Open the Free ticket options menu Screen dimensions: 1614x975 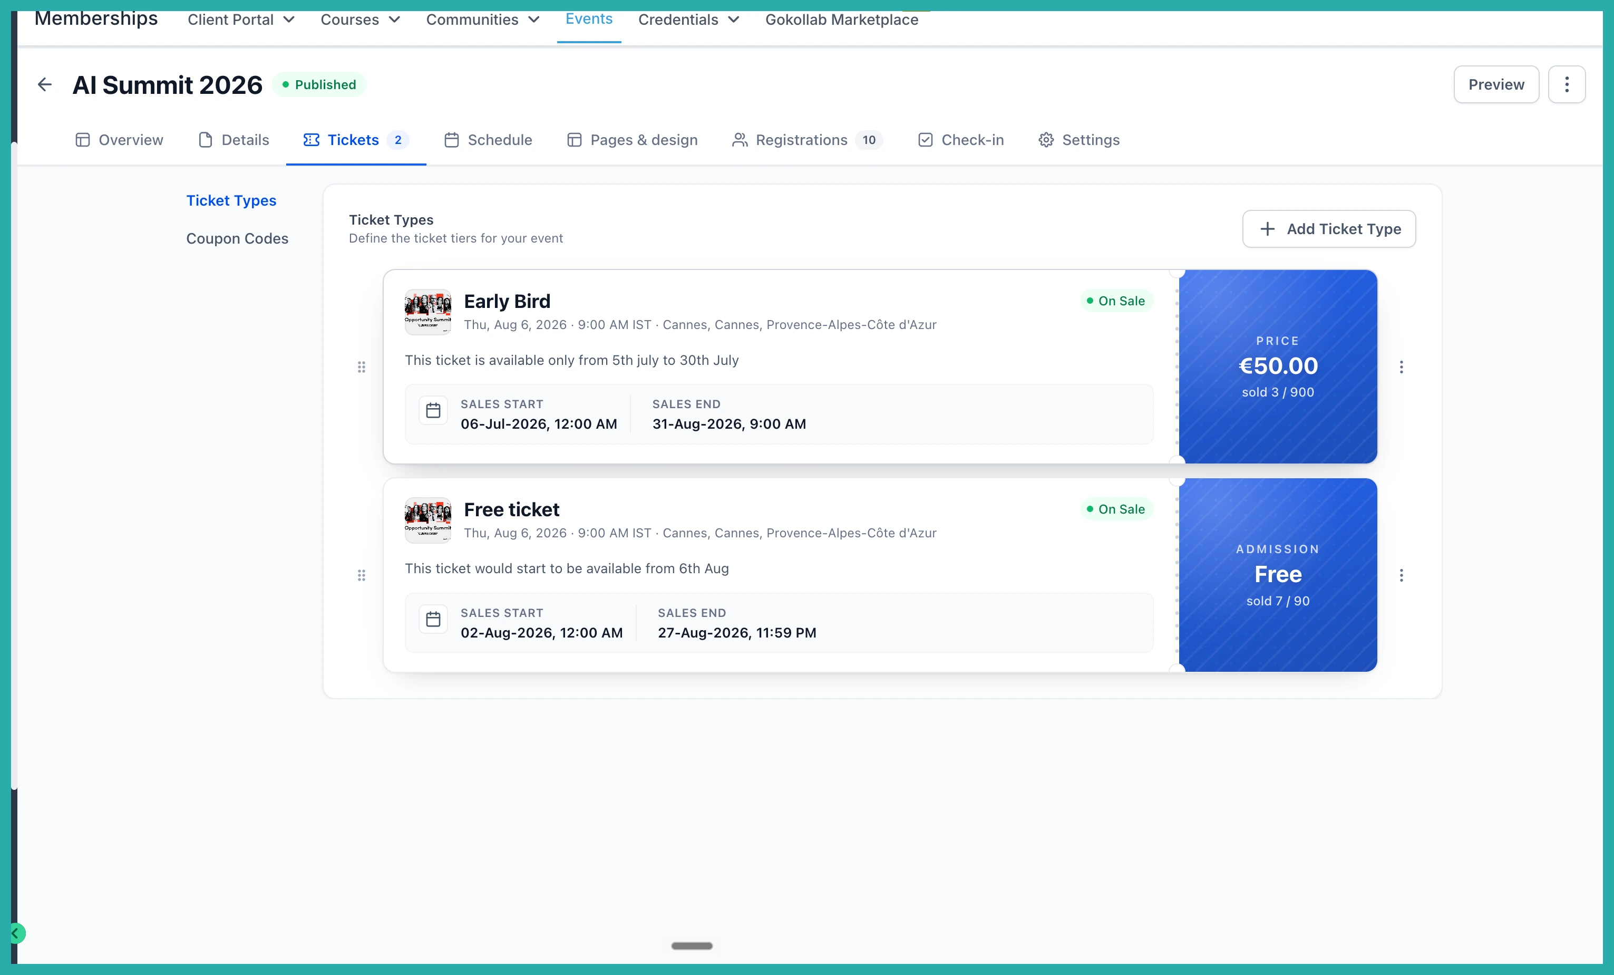(1401, 575)
